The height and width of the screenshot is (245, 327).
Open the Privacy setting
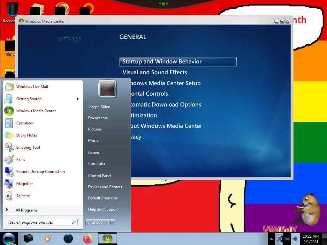pos(136,137)
